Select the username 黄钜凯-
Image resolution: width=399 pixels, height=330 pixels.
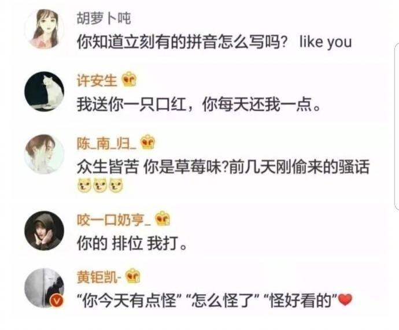(99, 277)
